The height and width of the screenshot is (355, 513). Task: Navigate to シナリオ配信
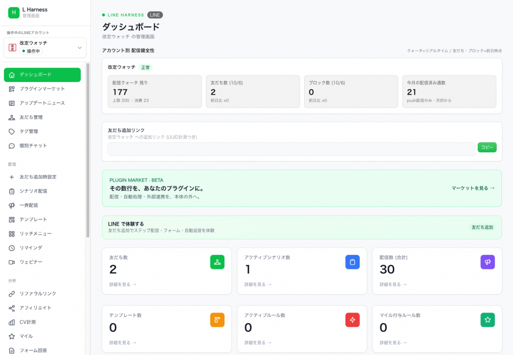click(x=42, y=191)
